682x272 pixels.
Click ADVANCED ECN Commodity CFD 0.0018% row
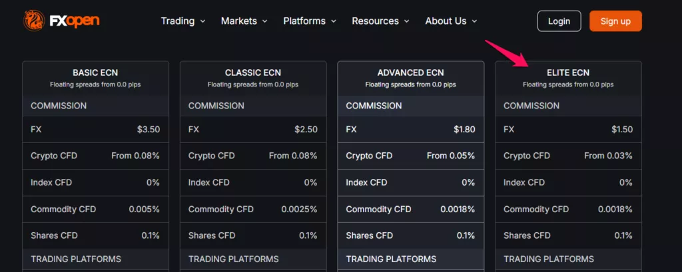click(x=410, y=209)
